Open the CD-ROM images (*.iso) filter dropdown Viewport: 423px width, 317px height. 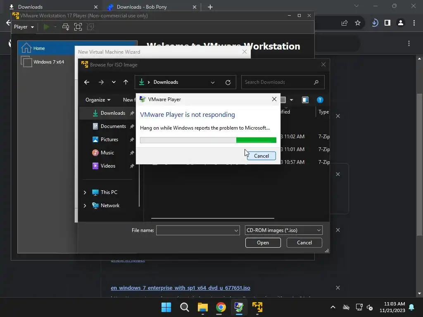pos(283,230)
